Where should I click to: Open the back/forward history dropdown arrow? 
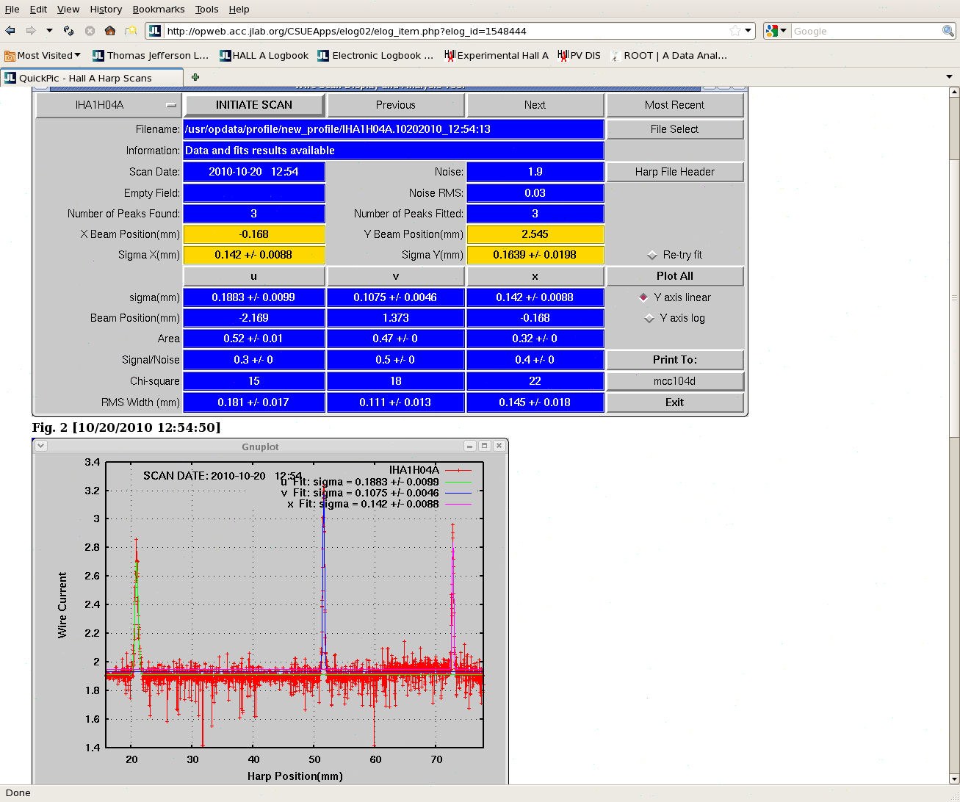click(49, 31)
